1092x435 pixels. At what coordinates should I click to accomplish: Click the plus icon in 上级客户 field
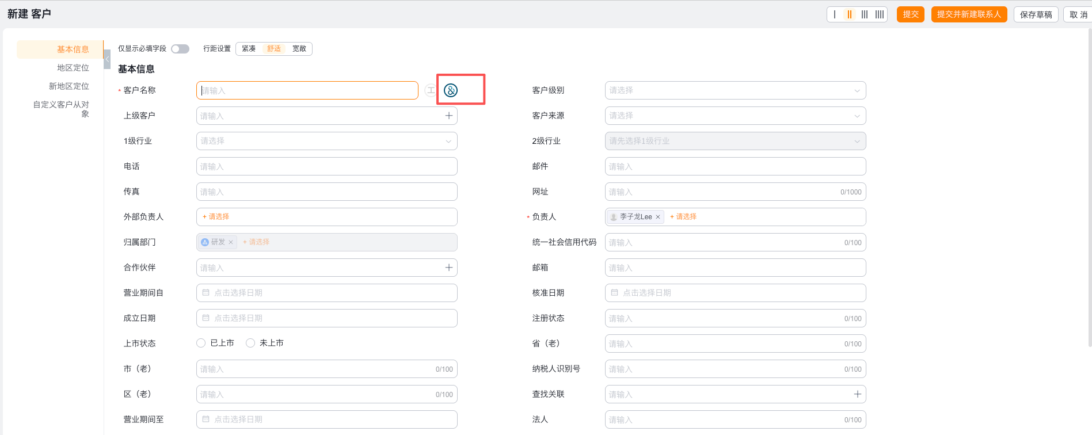[449, 116]
